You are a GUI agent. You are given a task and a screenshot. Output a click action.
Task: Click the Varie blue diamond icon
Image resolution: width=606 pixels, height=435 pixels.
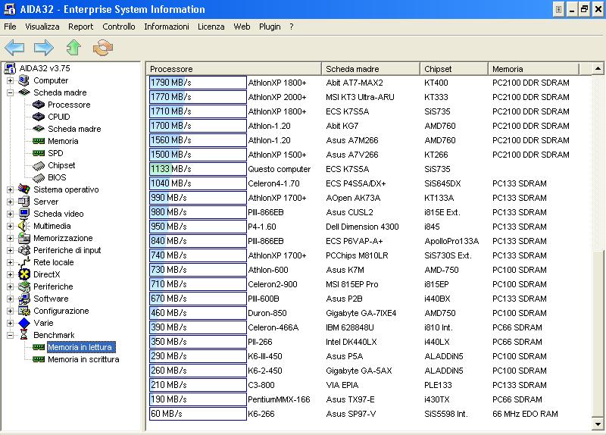pyautogui.click(x=24, y=323)
